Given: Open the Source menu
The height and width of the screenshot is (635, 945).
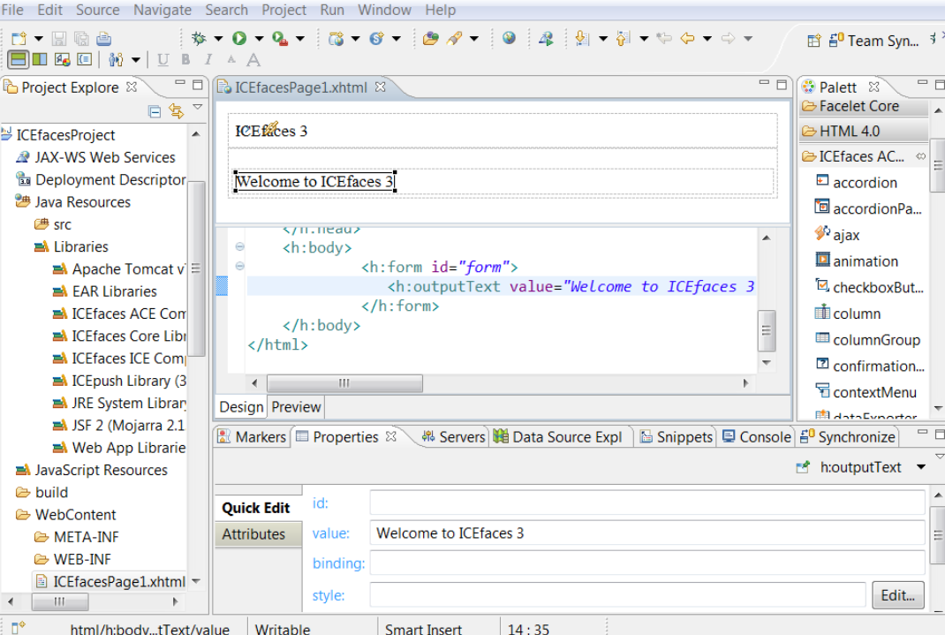Looking at the screenshot, I should pos(98,10).
